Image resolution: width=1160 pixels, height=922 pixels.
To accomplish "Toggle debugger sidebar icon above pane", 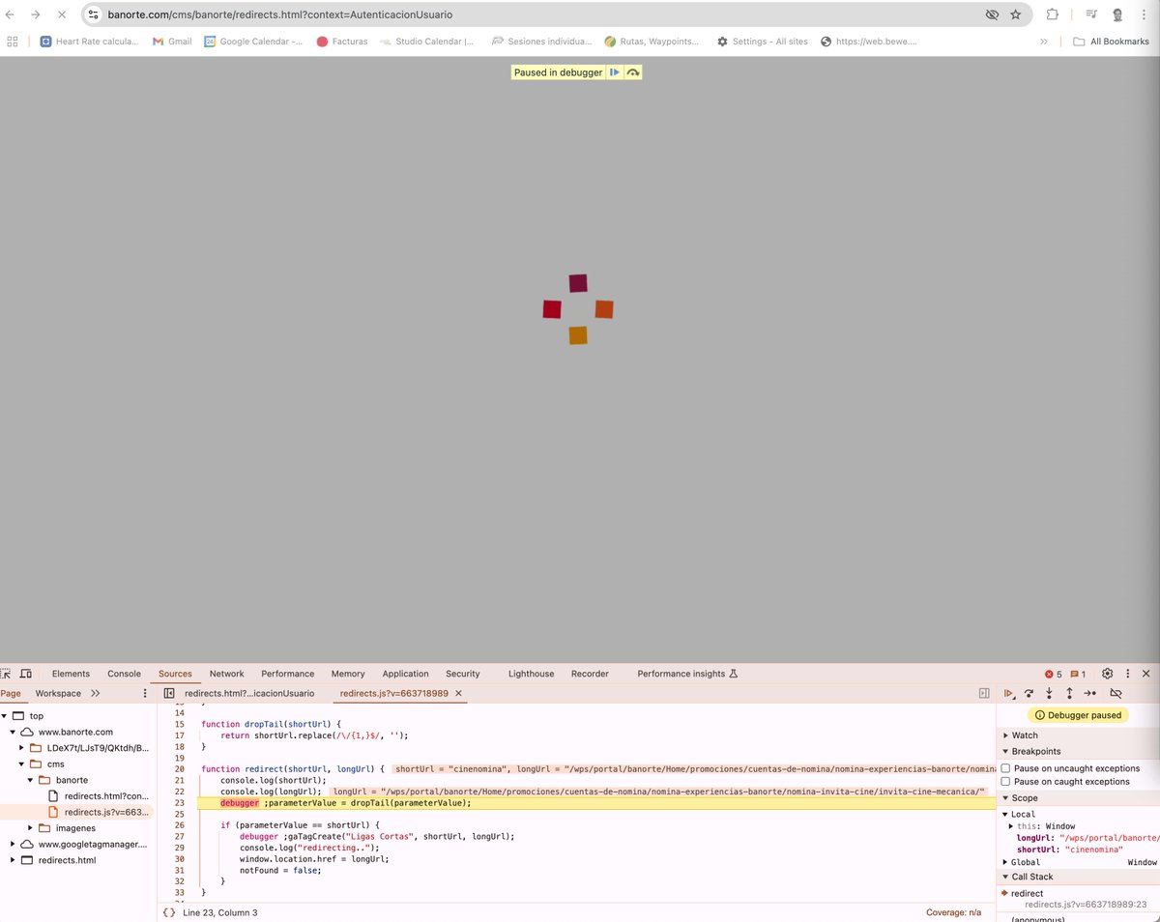I will point(984,693).
